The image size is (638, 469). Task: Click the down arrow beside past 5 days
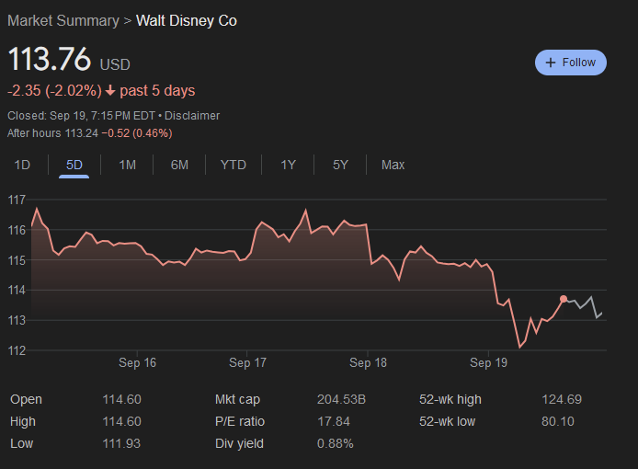point(110,90)
